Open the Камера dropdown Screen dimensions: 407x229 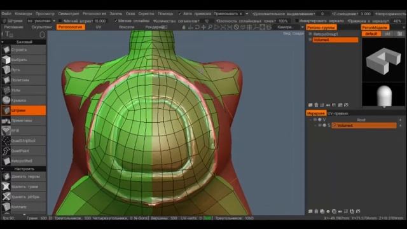click(290, 27)
